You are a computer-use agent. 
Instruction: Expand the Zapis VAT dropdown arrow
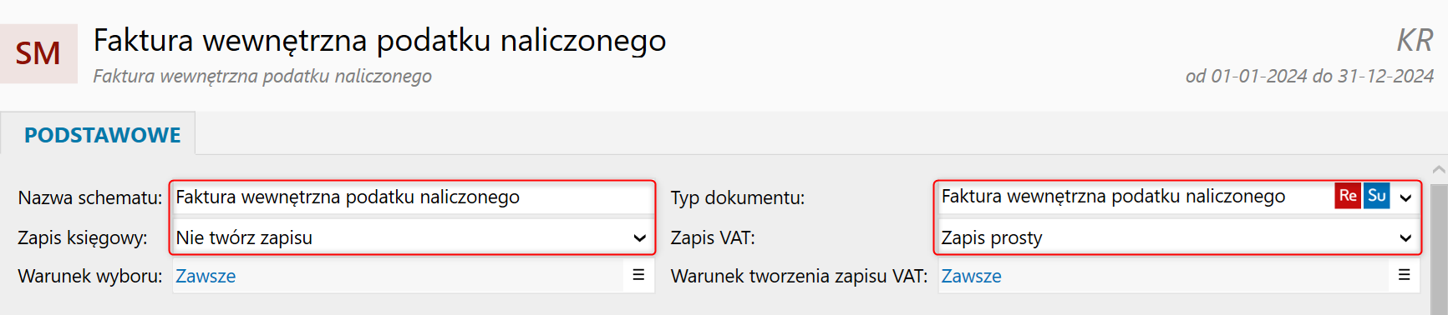coord(1405,237)
